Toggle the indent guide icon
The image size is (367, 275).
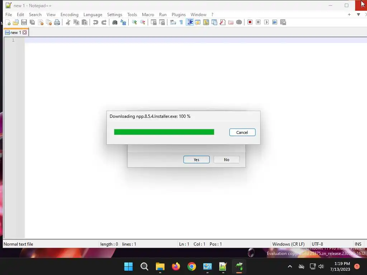190,22
